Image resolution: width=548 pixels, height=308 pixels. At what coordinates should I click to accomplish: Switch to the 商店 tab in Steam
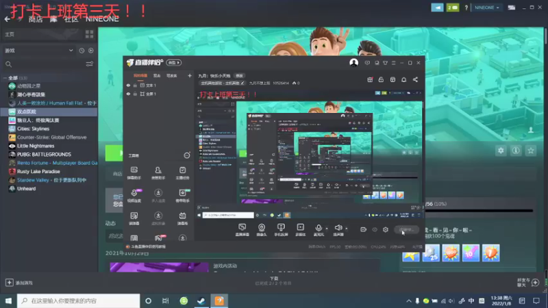pos(36,19)
